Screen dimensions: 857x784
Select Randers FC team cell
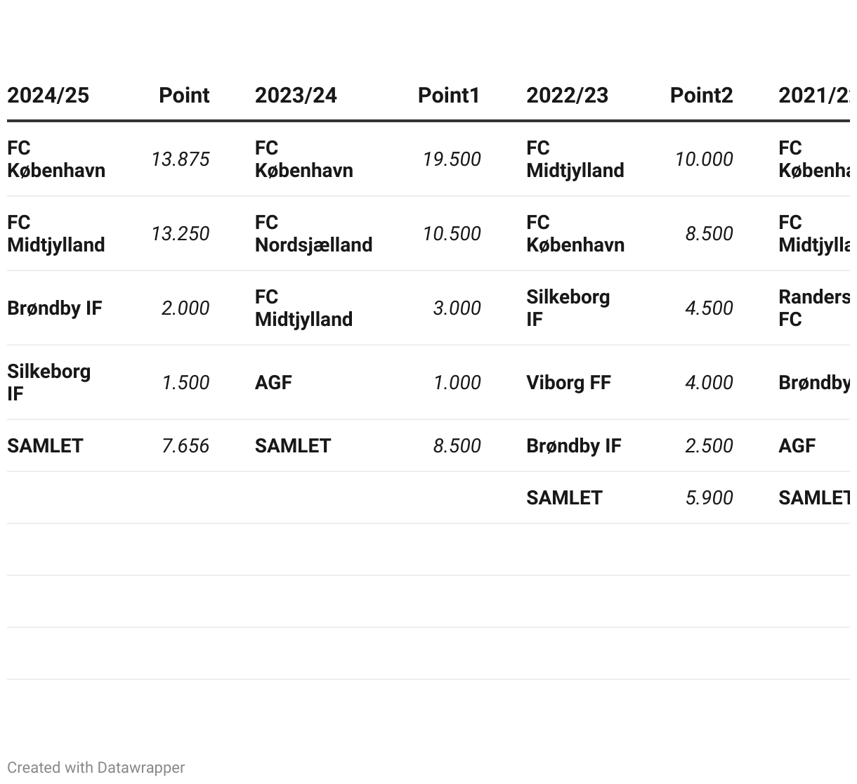pyautogui.click(x=814, y=308)
